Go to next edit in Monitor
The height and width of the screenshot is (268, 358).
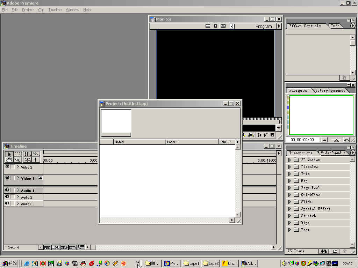tap(266, 135)
